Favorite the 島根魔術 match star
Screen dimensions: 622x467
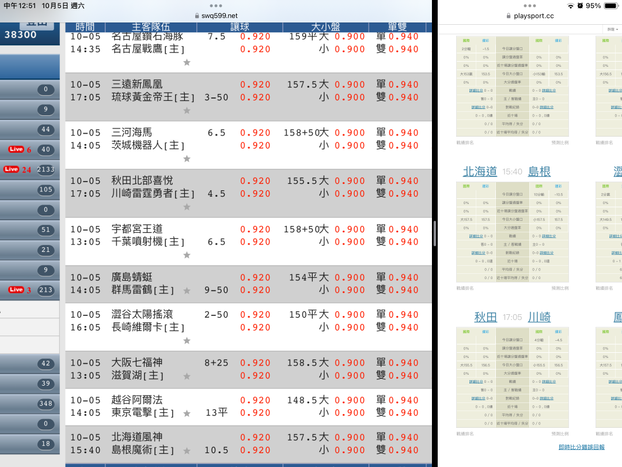point(187,451)
